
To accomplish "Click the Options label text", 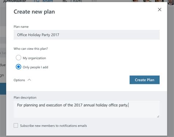I will [x=19, y=80].
